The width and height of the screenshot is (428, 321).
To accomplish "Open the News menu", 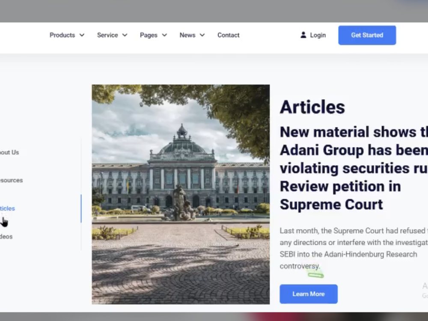I will (187, 35).
